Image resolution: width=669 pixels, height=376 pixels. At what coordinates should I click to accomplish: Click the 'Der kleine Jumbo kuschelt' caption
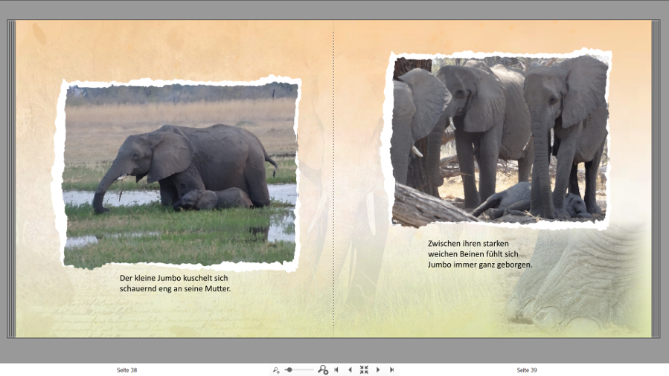pos(175,283)
